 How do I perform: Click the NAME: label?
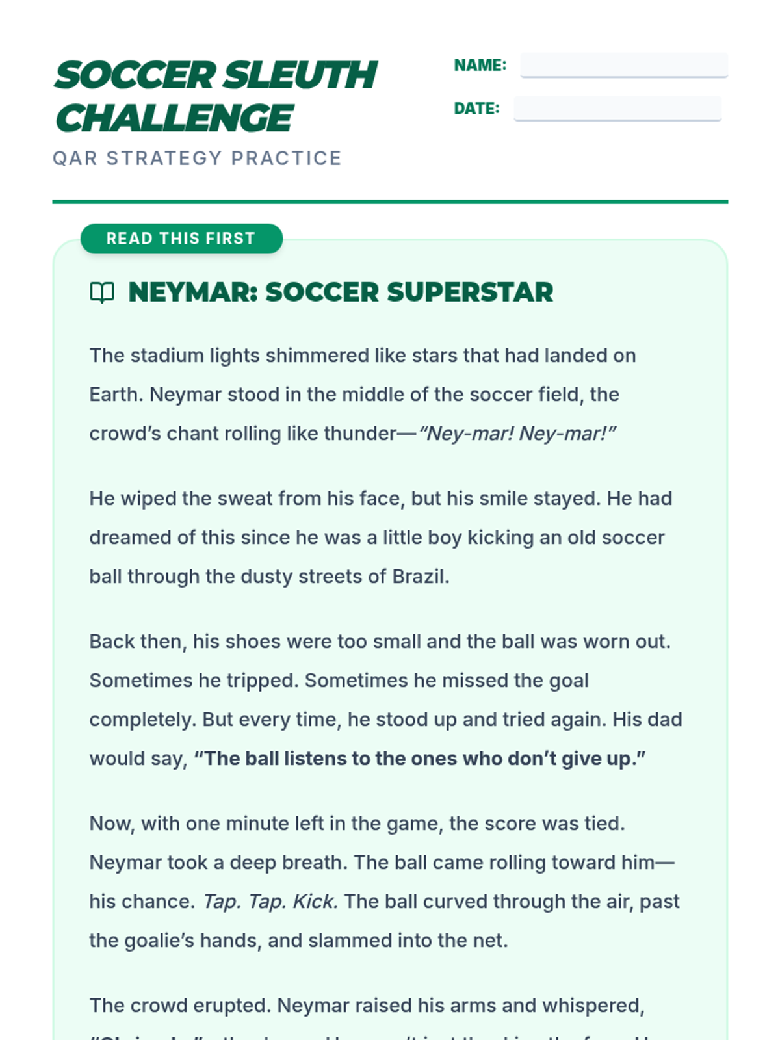tap(480, 65)
